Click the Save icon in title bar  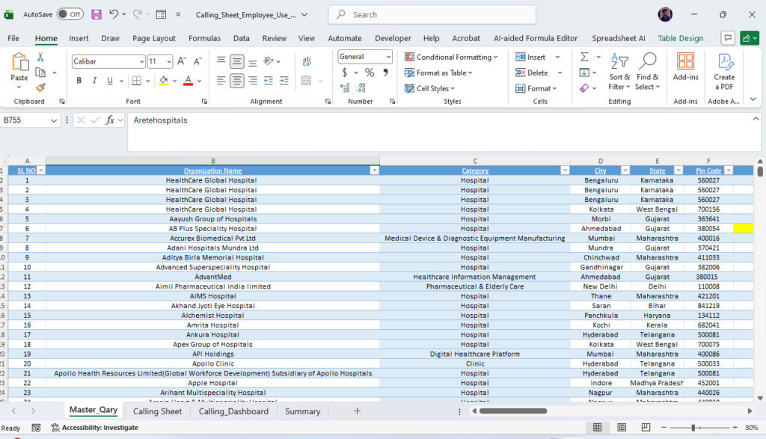click(x=96, y=15)
